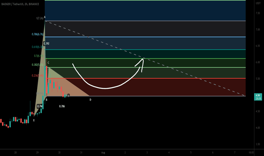Screen dimensions: 264x156
Task: Click the 6.50 price scale value
Action: [258, 46]
